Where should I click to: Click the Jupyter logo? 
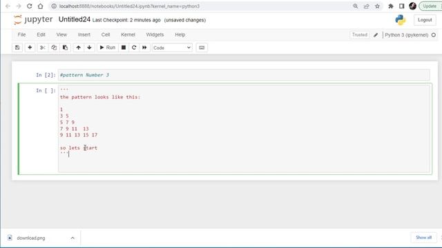pos(33,20)
